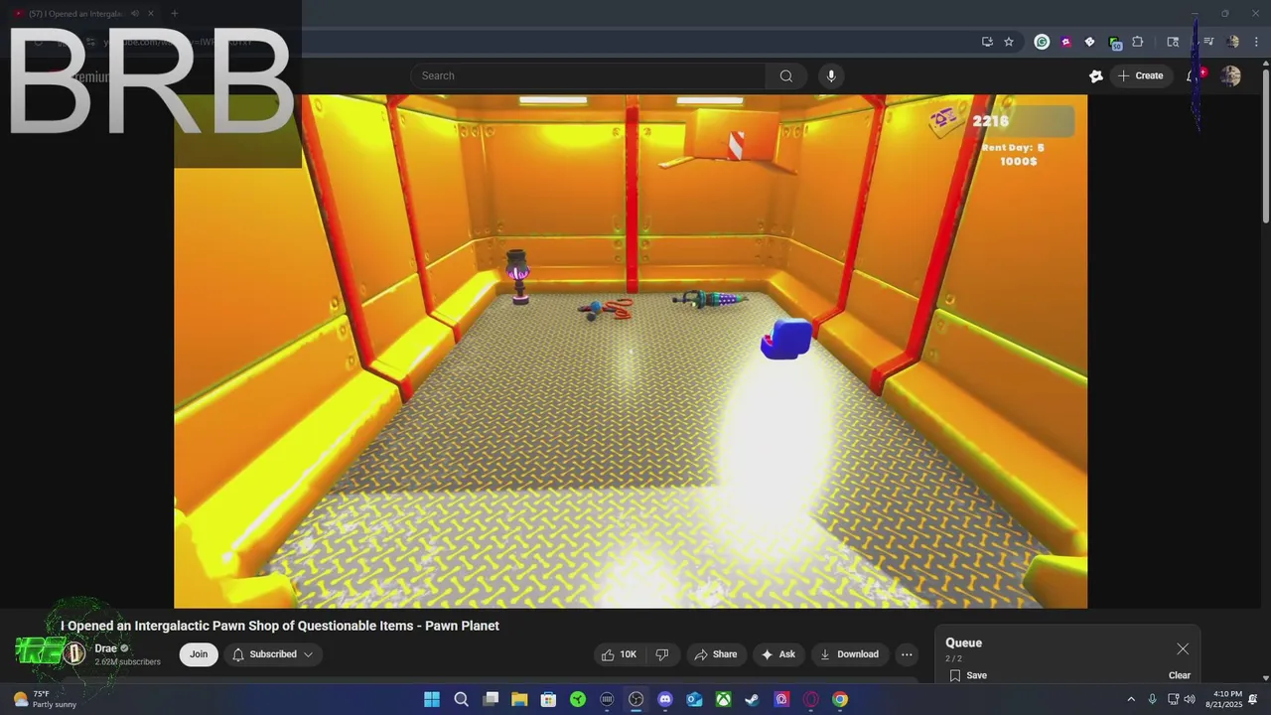Image resolution: width=1271 pixels, height=715 pixels.
Task: Show hidden tray icons chevron
Action: coord(1130,699)
